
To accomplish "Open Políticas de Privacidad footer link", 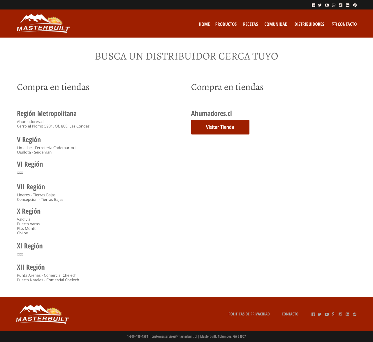I will 249,314.
